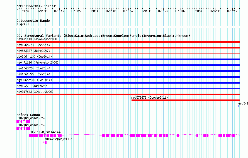Open variant nsv1063024 (Coe2014) label
This screenshot has width=248, height=158.
click(x=33, y=68)
